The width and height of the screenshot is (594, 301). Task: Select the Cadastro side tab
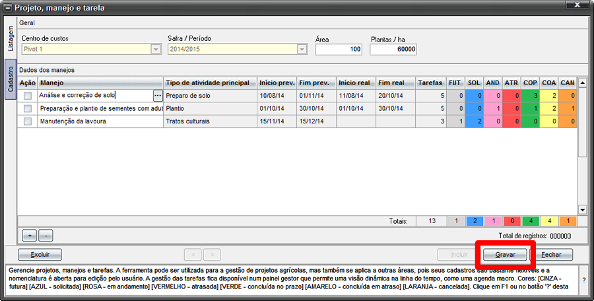point(10,79)
